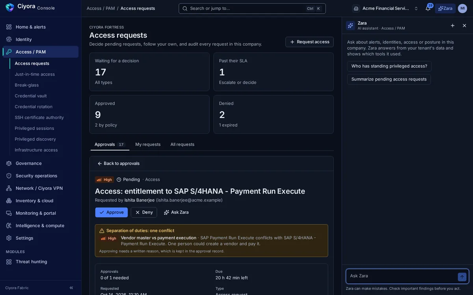Open Governance section
This screenshot has height=295, width=473.
pos(41,163)
